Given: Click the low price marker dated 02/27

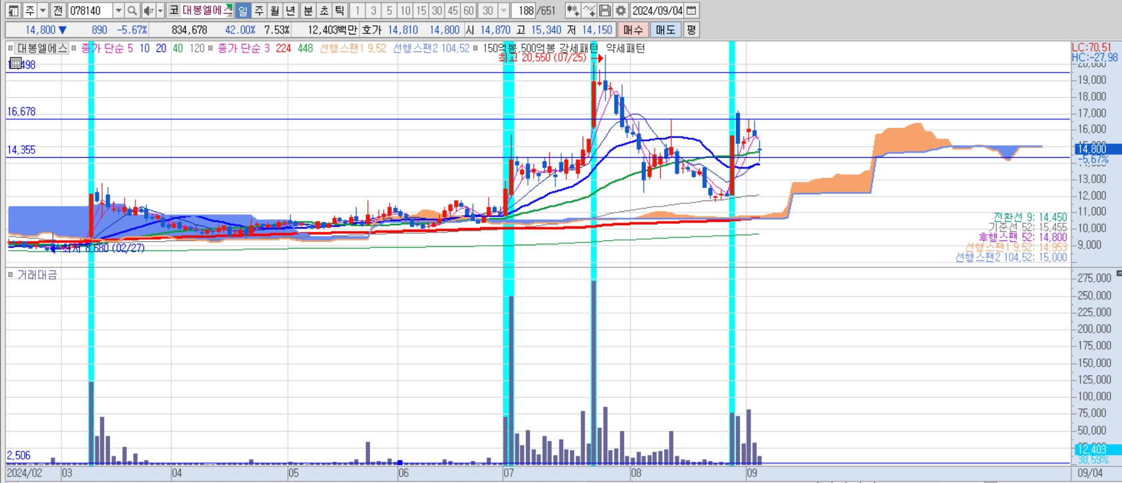Looking at the screenshot, I should click(103, 248).
